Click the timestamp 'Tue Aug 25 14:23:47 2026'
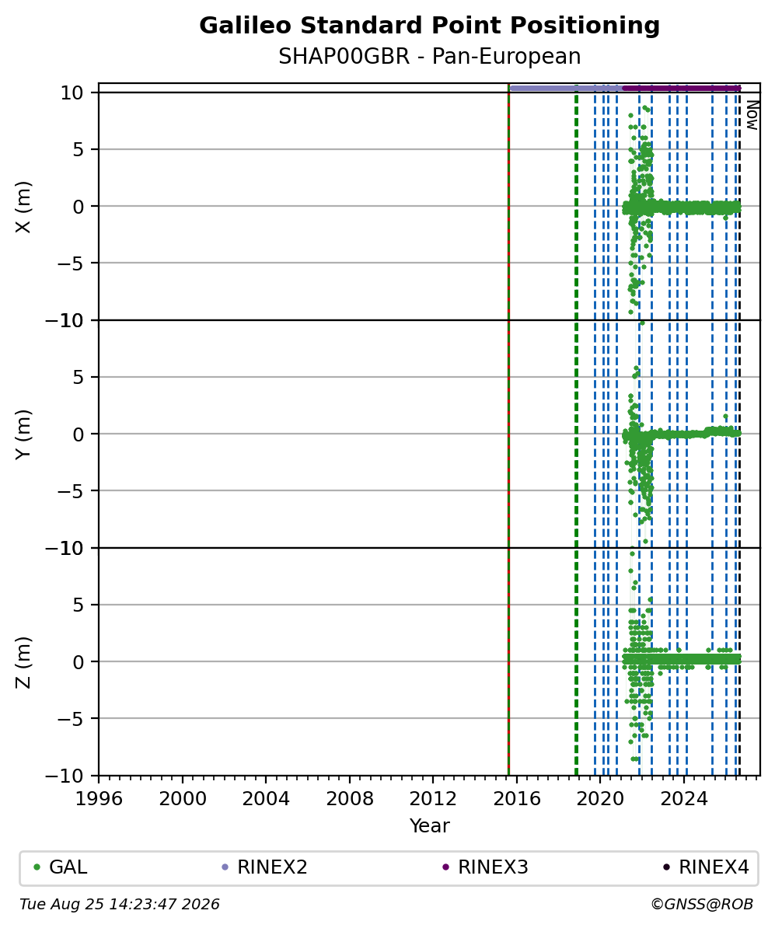The height and width of the screenshot is (928, 775). click(x=119, y=905)
